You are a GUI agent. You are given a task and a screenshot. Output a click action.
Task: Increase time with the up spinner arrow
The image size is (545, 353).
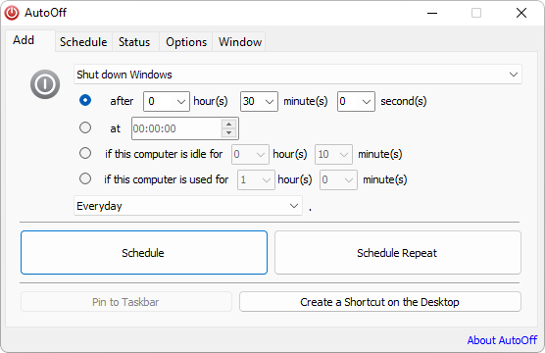pyautogui.click(x=228, y=125)
